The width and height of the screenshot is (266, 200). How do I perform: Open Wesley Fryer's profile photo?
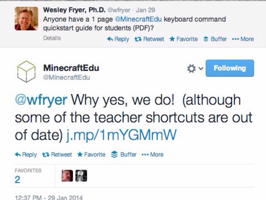coord(26,18)
